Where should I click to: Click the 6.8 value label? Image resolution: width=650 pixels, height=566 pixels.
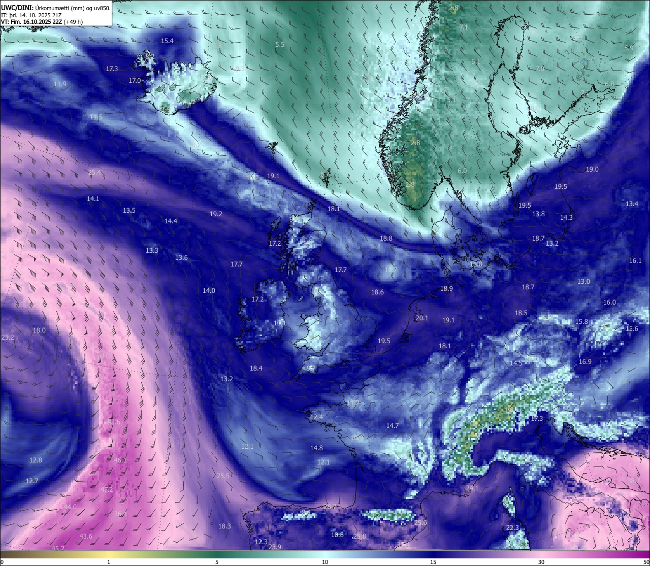point(609,84)
